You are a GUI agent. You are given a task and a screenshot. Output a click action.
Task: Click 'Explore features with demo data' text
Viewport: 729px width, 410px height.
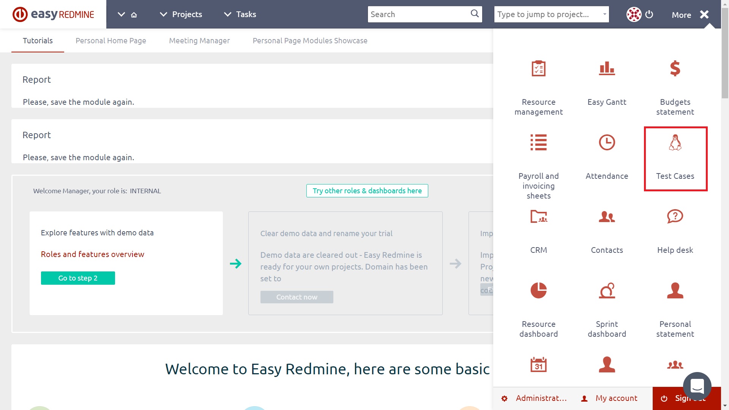pyautogui.click(x=97, y=233)
